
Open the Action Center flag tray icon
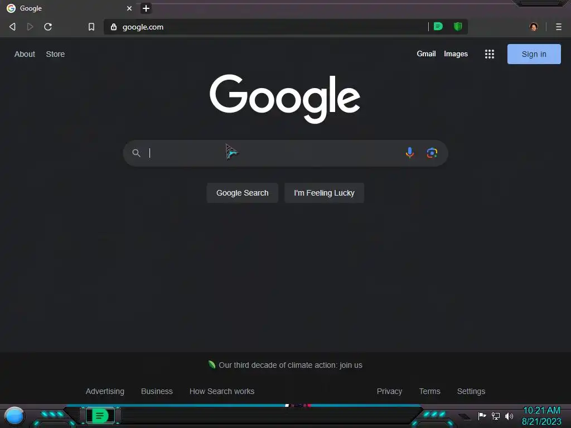pos(482,416)
